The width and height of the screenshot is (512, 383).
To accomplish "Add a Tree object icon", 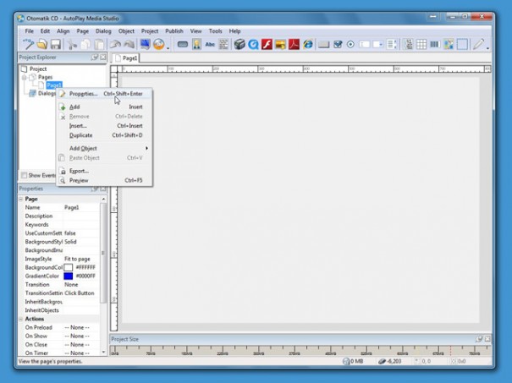I will click(408, 44).
